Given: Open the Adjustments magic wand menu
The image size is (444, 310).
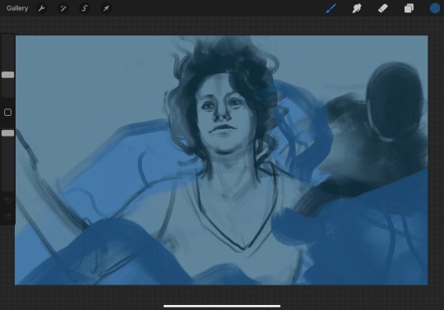Looking at the screenshot, I should point(63,8).
